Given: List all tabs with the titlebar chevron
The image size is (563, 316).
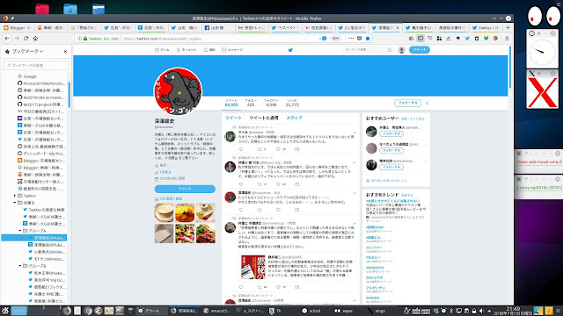Looking at the screenshot, I should (x=494, y=18).
